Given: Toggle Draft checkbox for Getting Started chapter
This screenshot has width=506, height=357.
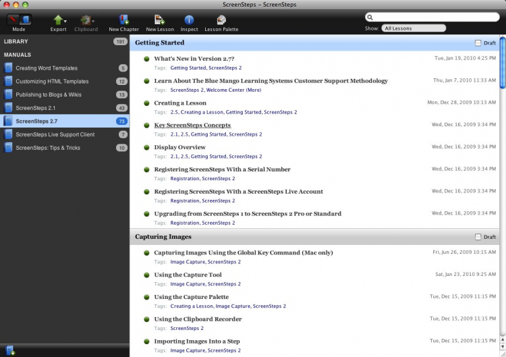Looking at the screenshot, I should (478, 43).
